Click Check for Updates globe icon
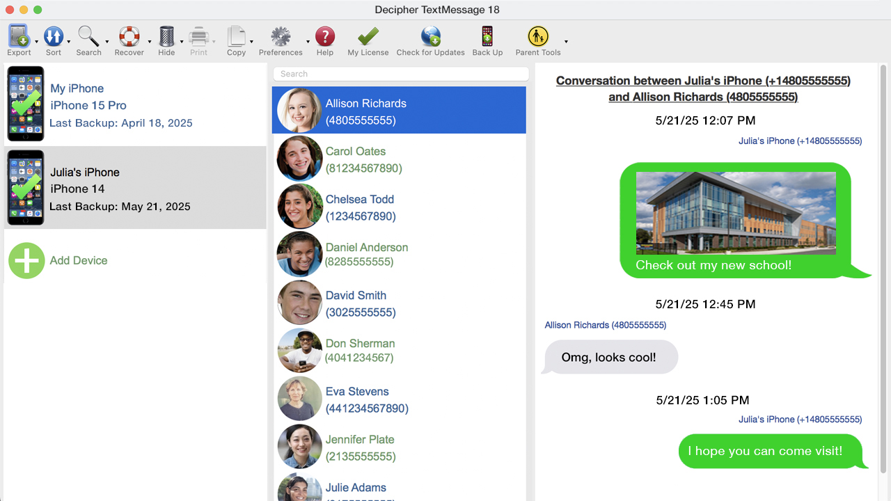Screen dimensions: 891x501 [x=430, y=36]
